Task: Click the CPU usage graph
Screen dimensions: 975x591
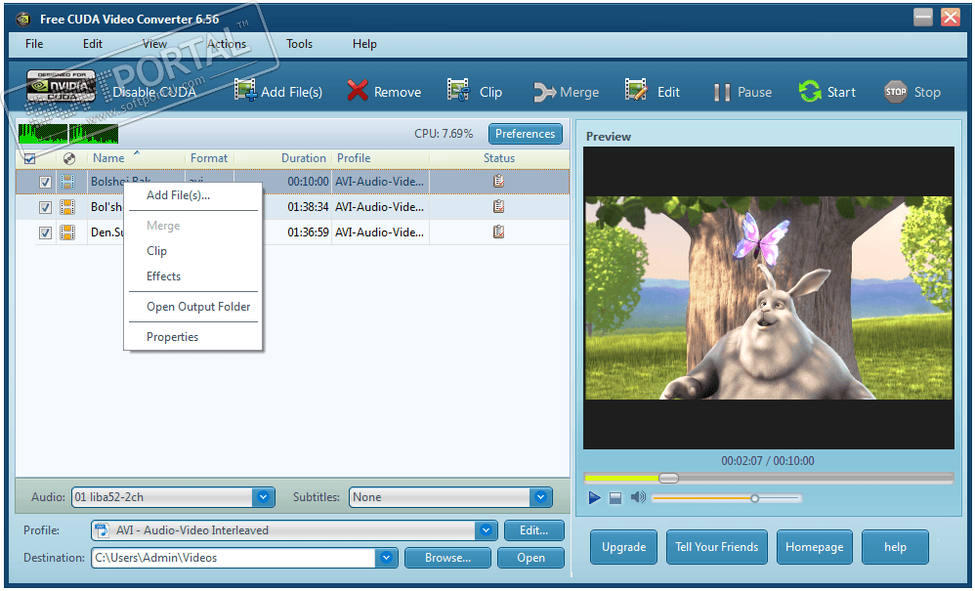Action: point(68,134)
